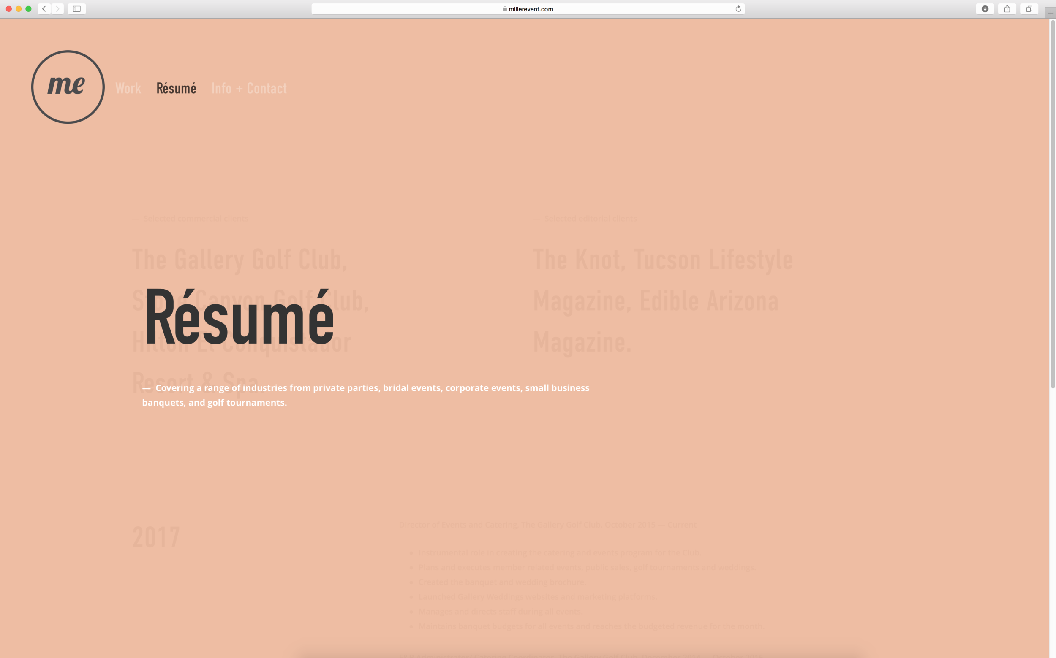Viewport: 1056px width, 658px height.
Task: Click the circular 'me' logo
Action: click(68, 87)
